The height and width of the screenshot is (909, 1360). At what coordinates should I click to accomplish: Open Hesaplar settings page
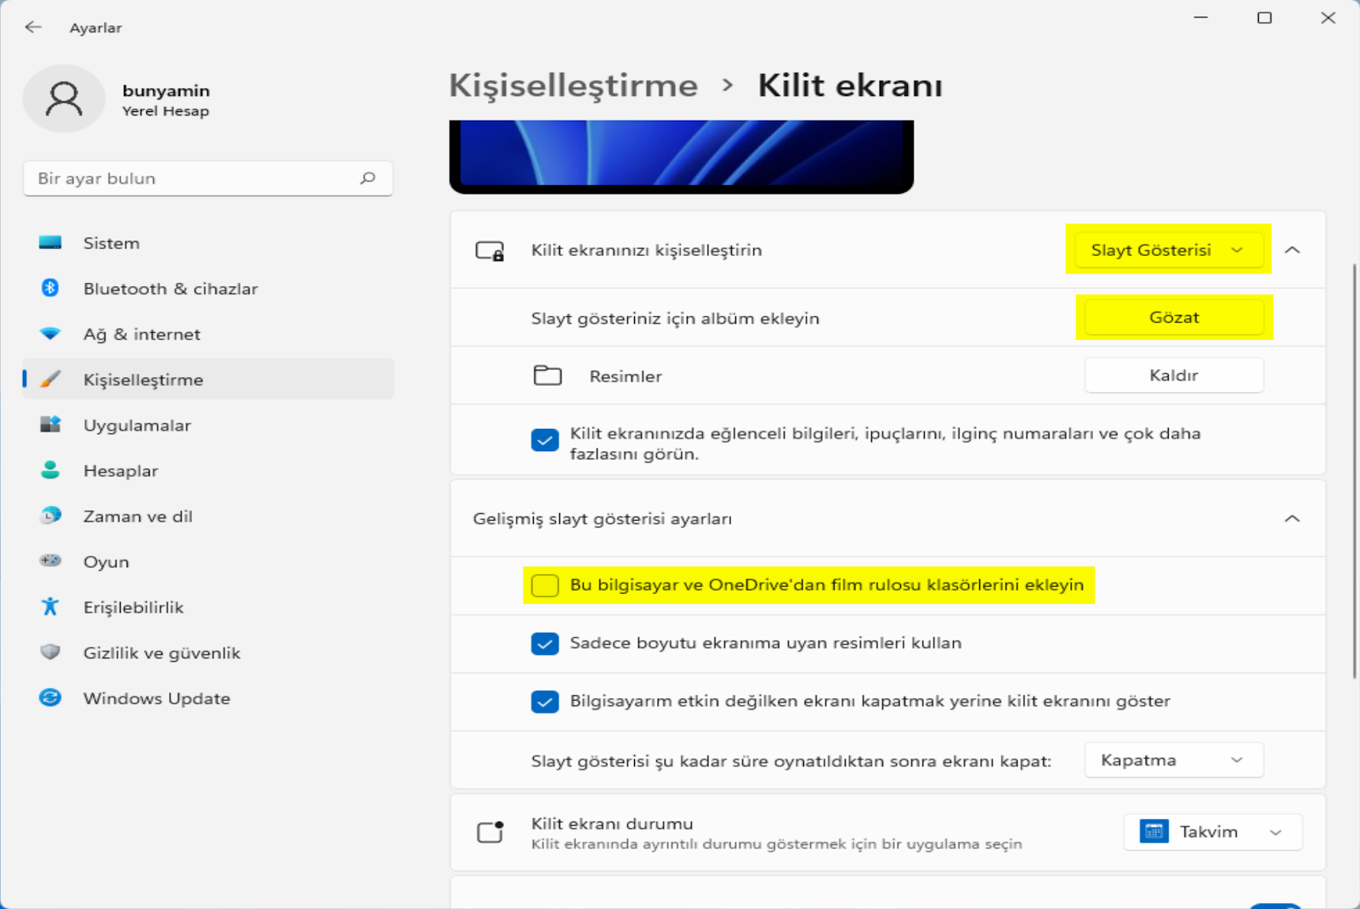click(x=207, y=470)
